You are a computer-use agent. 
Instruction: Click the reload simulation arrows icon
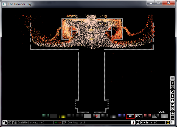point(10,123)
